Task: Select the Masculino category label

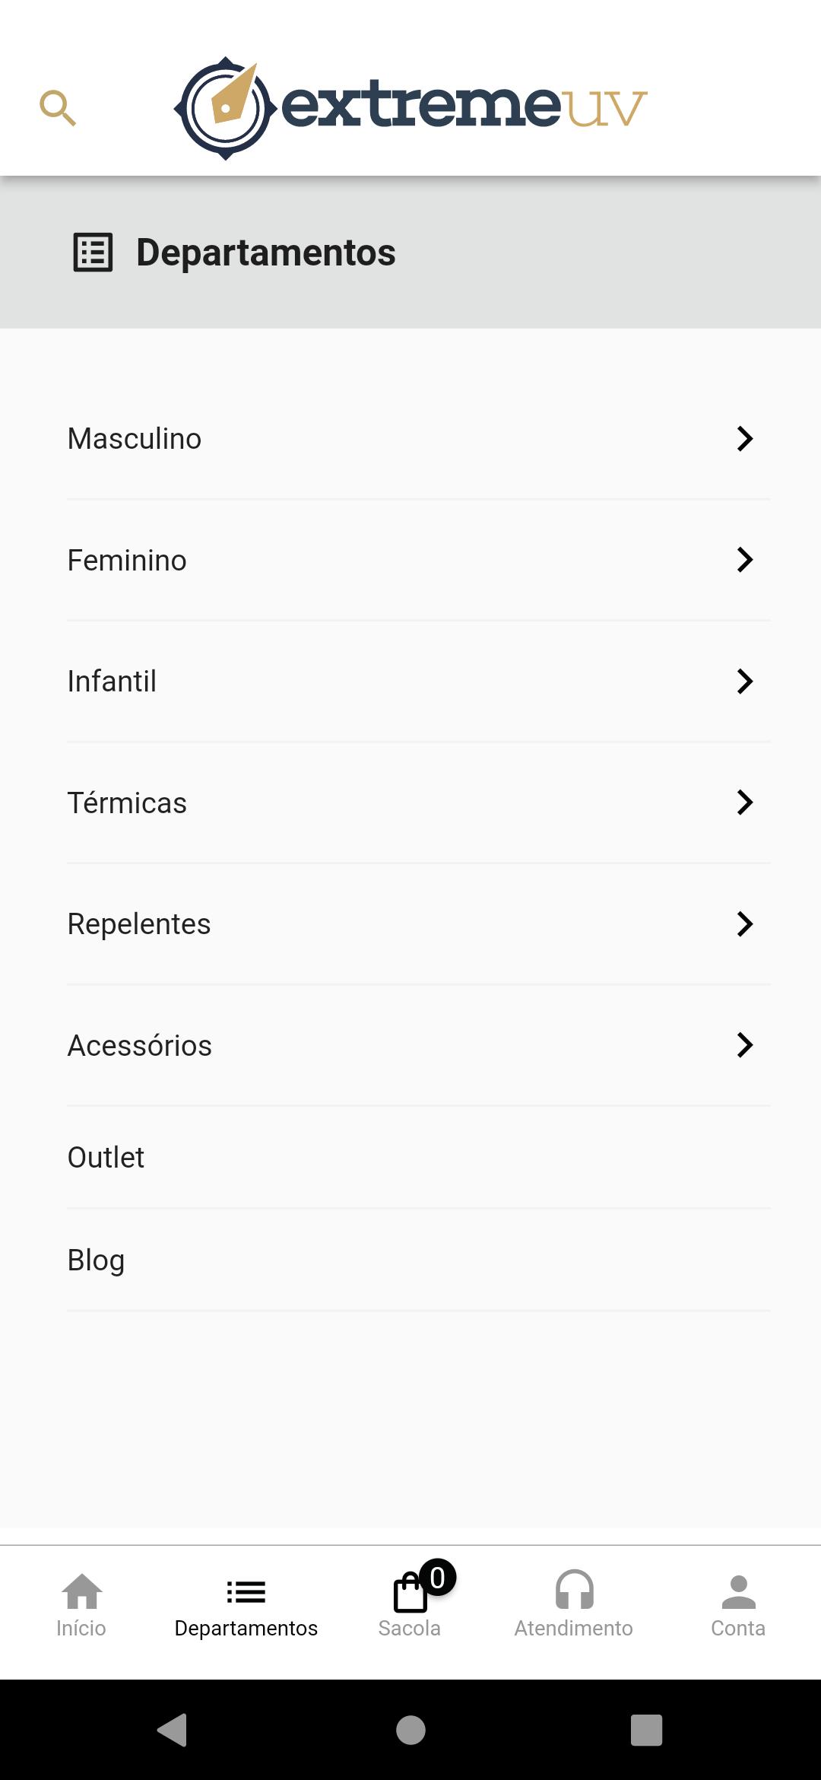Action: pyautogui.click(x=135, y=439)
